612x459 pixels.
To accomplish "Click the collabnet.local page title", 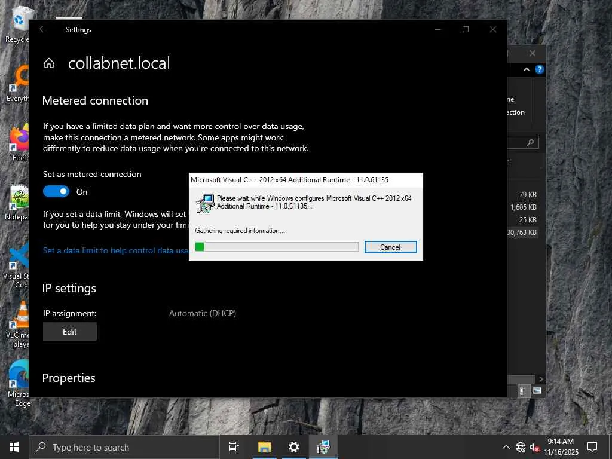I will tap(119, 63).
